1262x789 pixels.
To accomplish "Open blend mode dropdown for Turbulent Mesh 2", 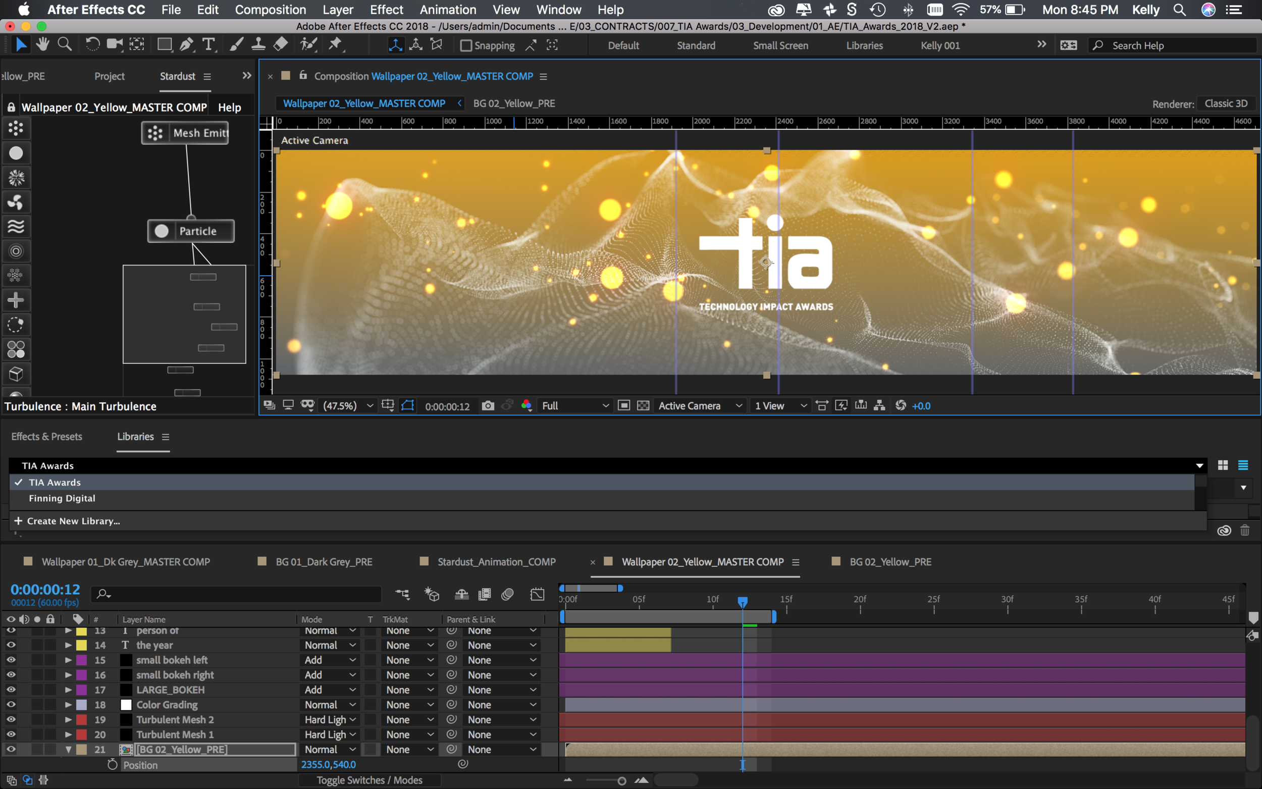I will pyautogui.click(x=330, y=720).
